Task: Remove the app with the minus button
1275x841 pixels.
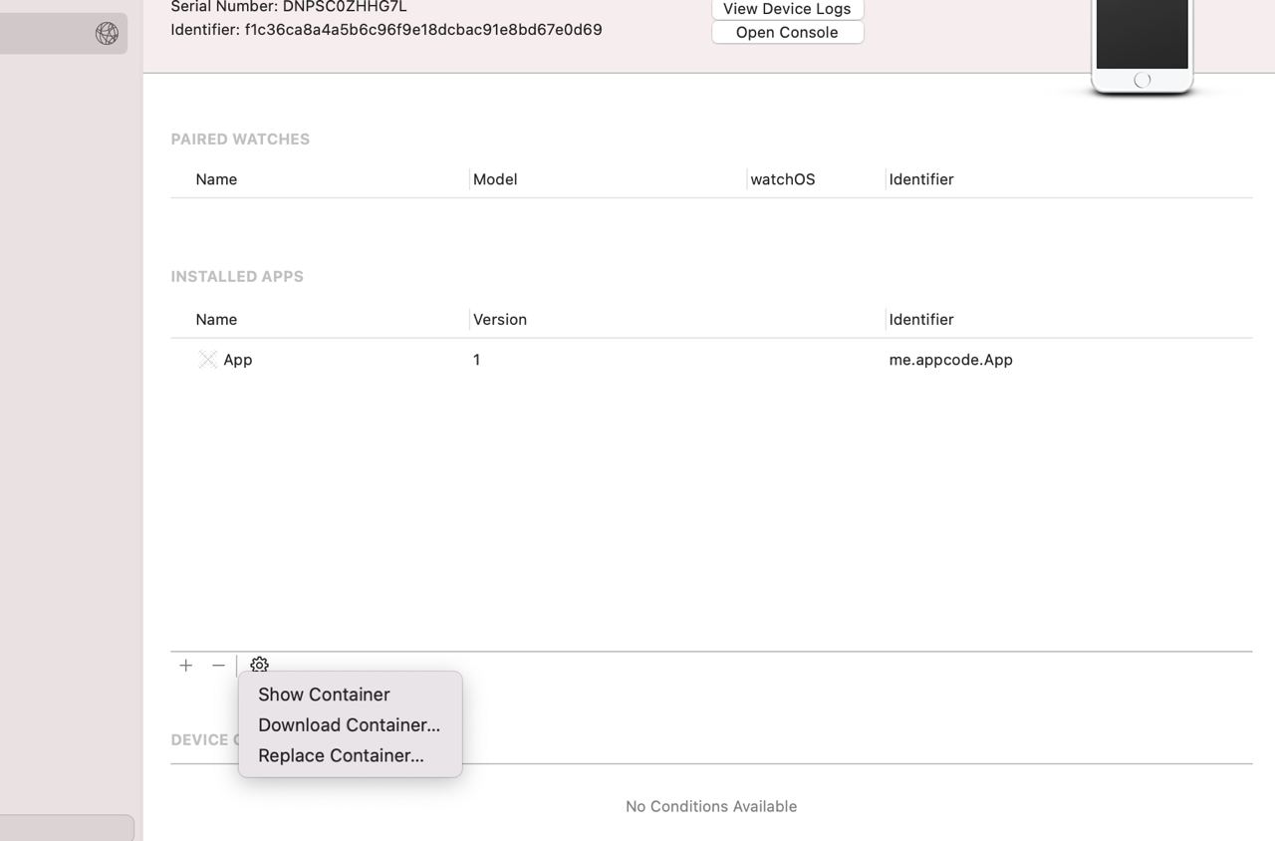Action: 218,665
